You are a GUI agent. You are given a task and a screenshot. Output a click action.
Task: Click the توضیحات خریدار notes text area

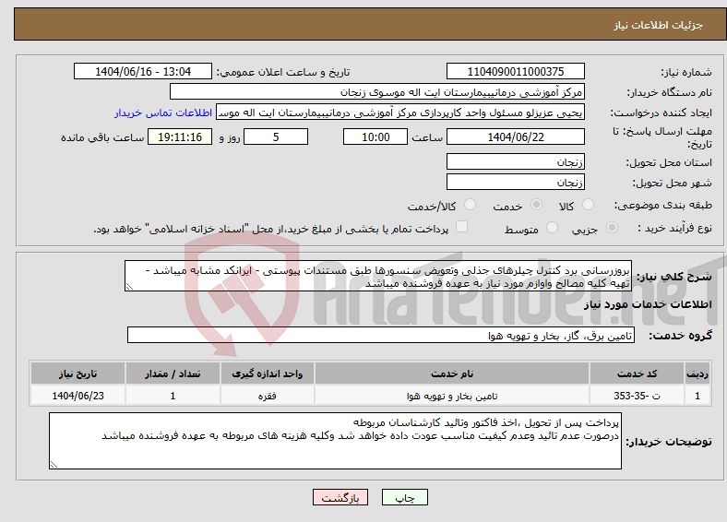click(x=335, y=441)
